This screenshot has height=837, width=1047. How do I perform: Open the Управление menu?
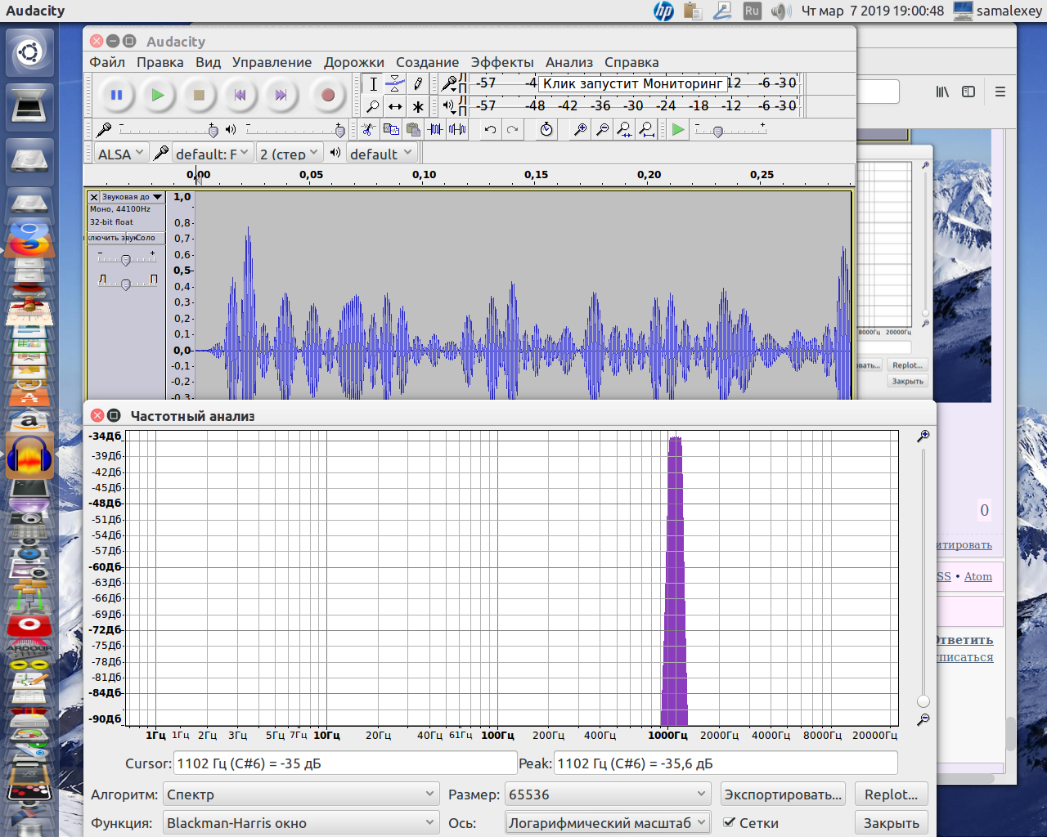tap(272, 62)
